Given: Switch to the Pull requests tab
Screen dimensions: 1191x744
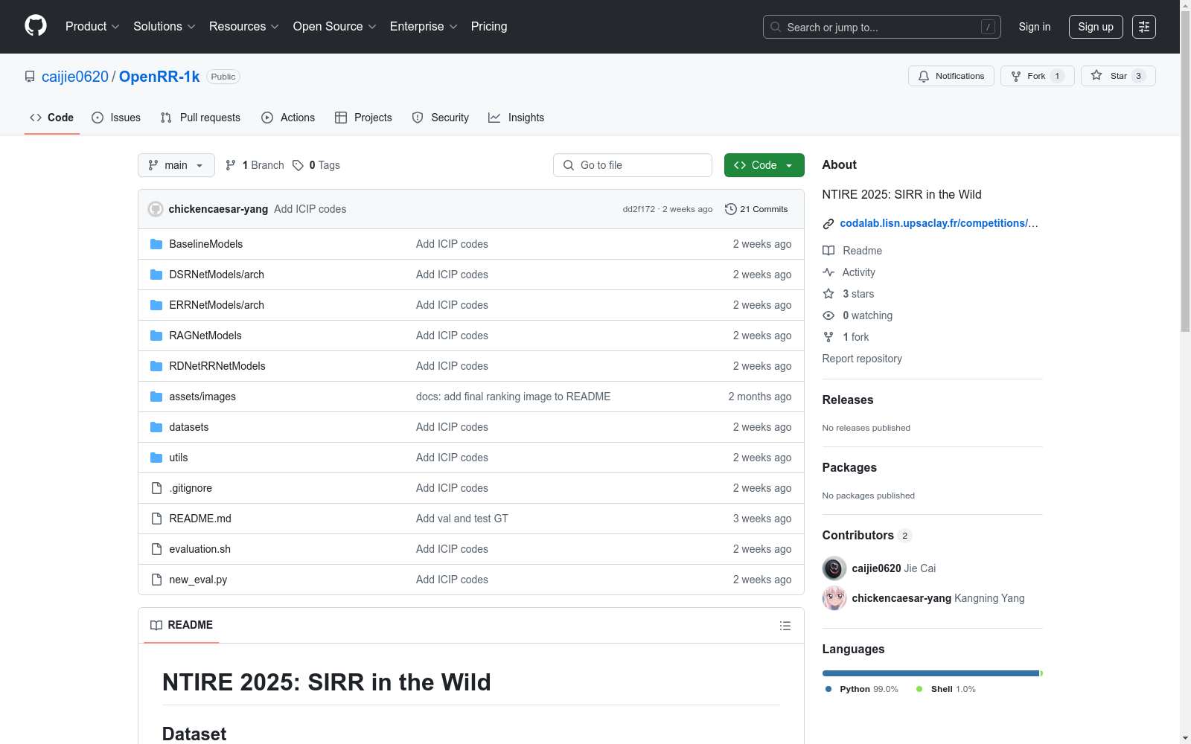Looking at the screenshot, I should pos(200,118).
